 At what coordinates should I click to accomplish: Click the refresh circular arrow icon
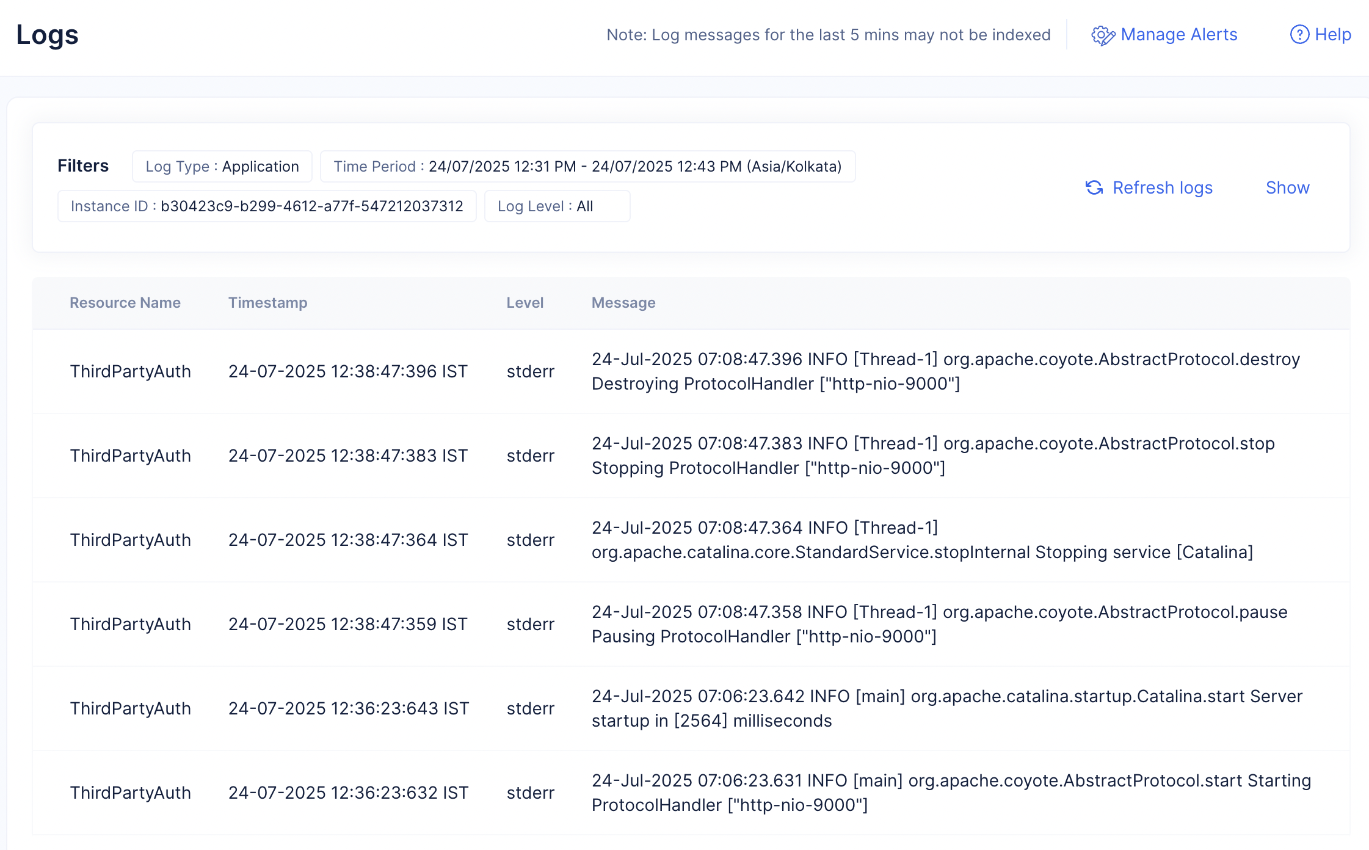pos(1095,188)
